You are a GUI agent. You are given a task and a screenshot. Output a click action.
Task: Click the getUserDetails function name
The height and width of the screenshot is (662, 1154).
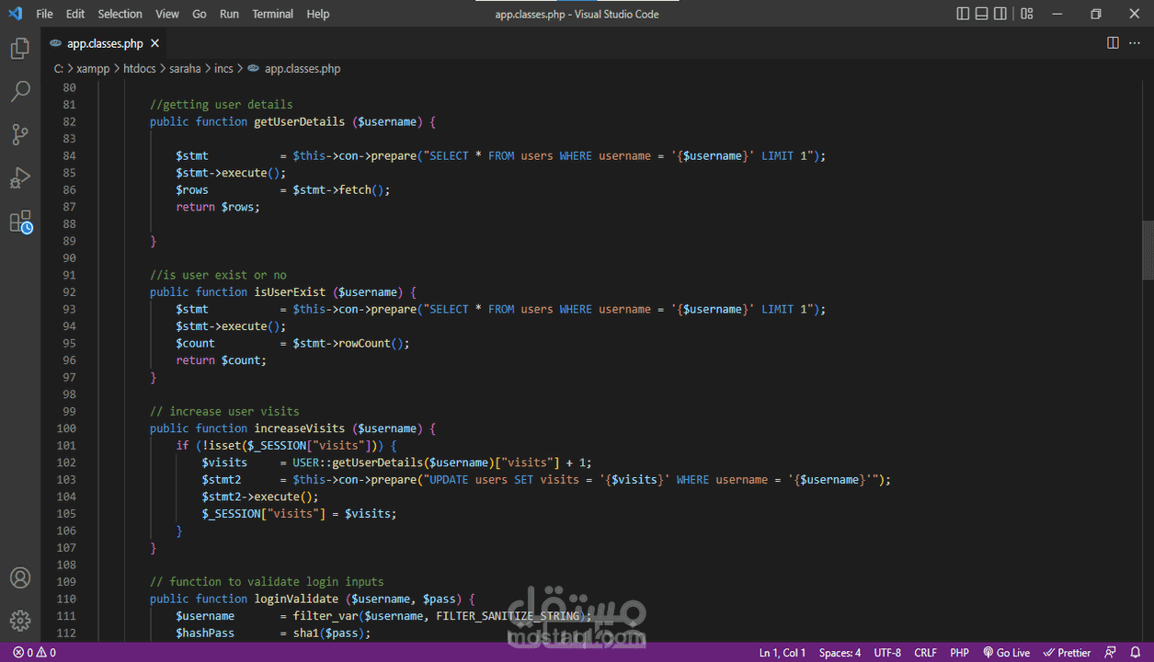[x=300, y=121]
